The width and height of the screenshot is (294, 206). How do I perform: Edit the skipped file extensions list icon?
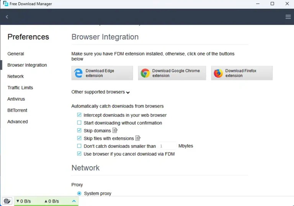coord(138,138)
